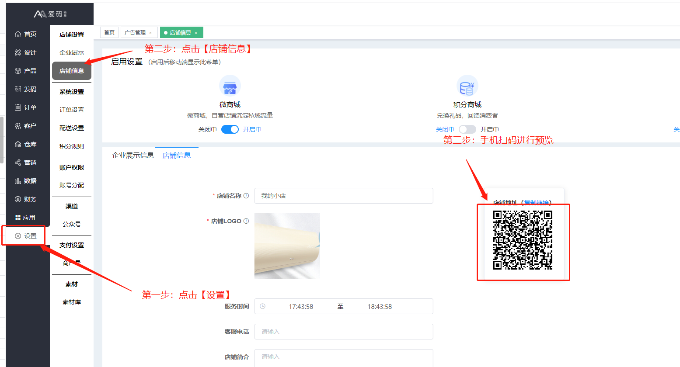Image resolution: width=680 pixels, height=367 pixels.
Task: Click the 店铺简介 text area
Action: [x=344, y=358]
